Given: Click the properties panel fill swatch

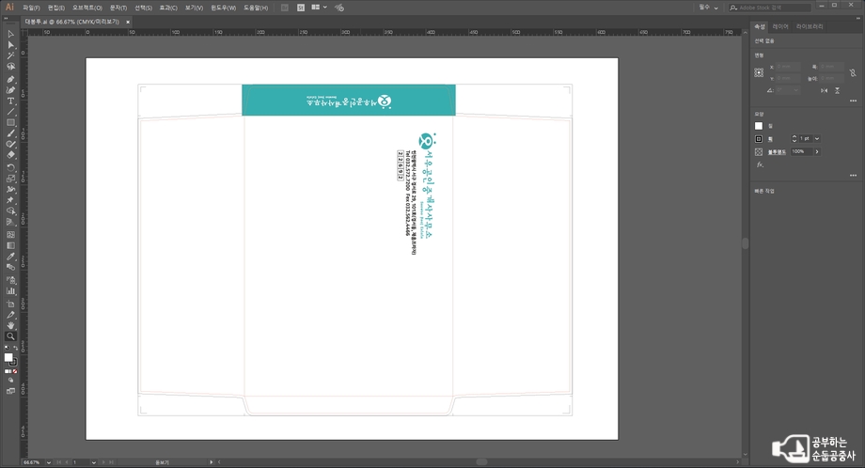Looking at the screenshot, I should (759, 126).
